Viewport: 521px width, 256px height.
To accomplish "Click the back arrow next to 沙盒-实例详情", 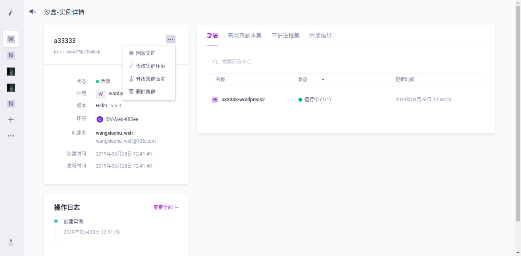I will pyautogui.click(x=32, y=12).
